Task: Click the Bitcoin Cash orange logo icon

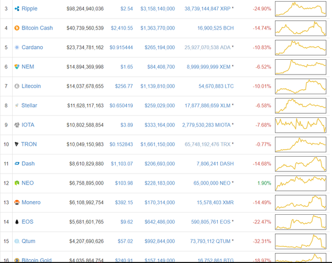Action: click(x=16, y=28)
